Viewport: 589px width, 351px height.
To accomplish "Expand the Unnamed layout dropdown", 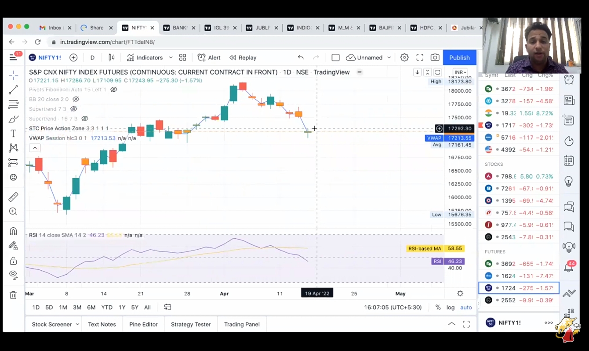I will (x=389, y=57).
